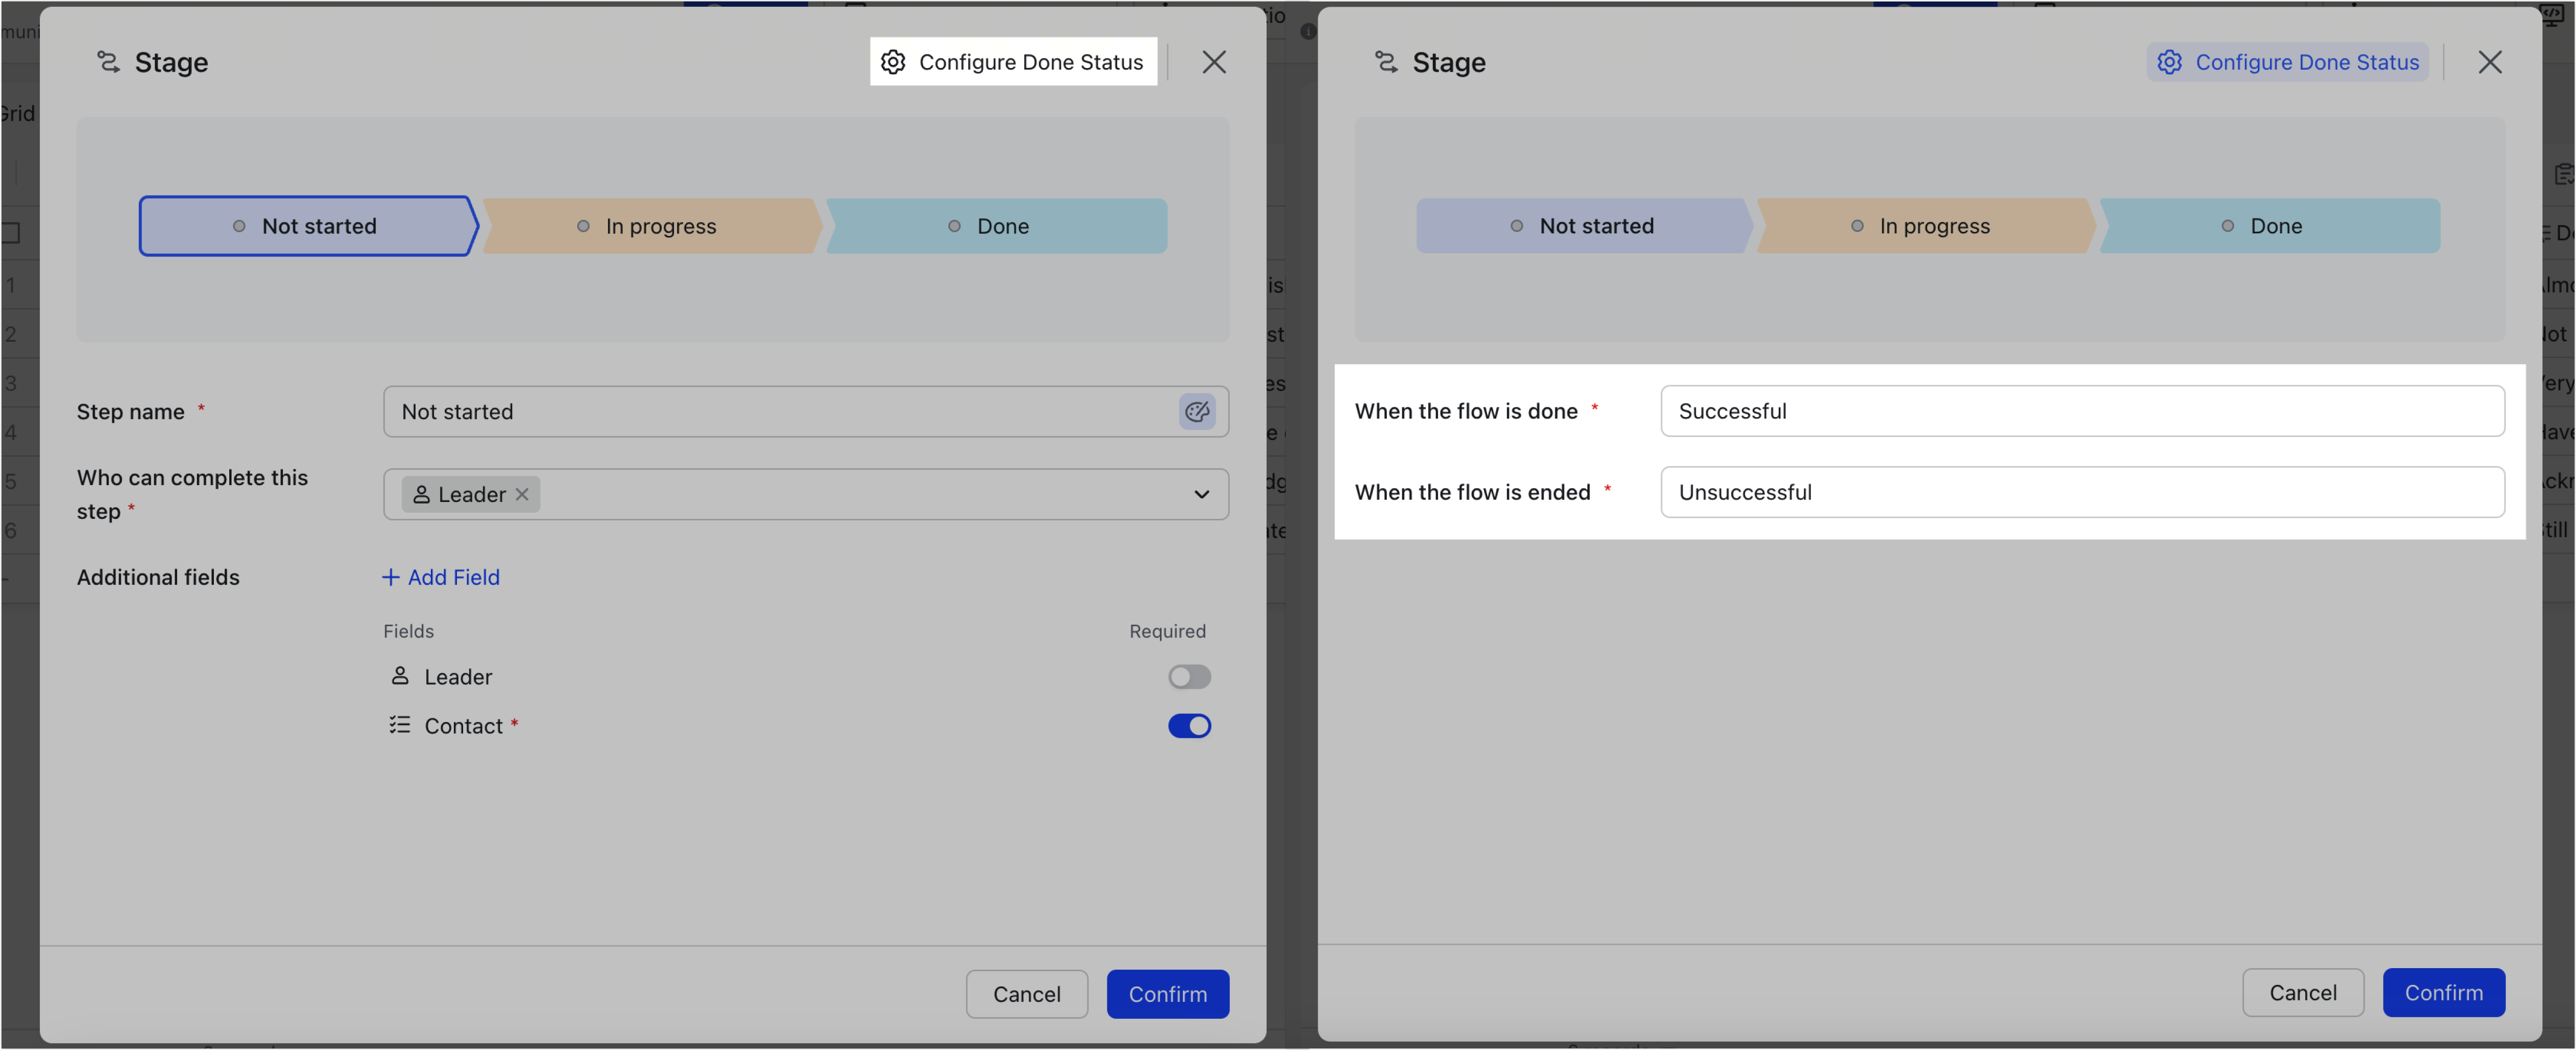The image size is (2576, 1050).
Task: Click the workflow icon in the right Stage dialog
Action: 1387,61
